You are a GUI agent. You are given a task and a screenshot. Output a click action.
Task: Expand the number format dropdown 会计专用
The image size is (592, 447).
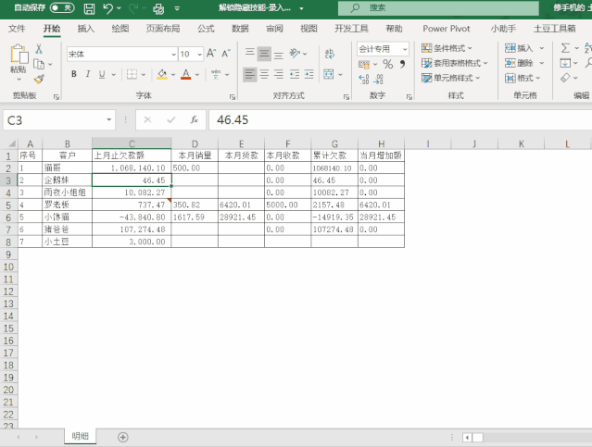point(383,49)
